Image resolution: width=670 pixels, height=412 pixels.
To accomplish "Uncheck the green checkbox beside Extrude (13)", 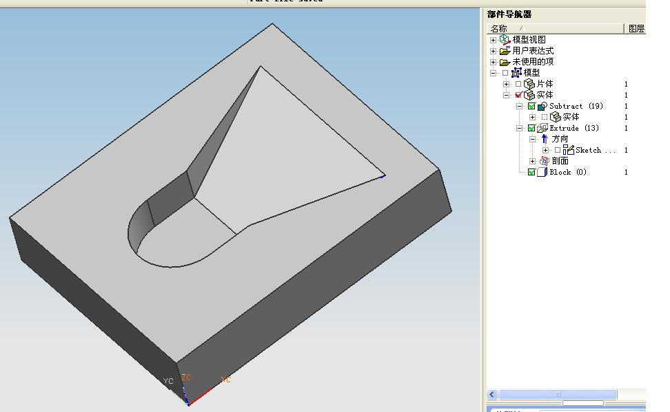I will tap(532, 128).
